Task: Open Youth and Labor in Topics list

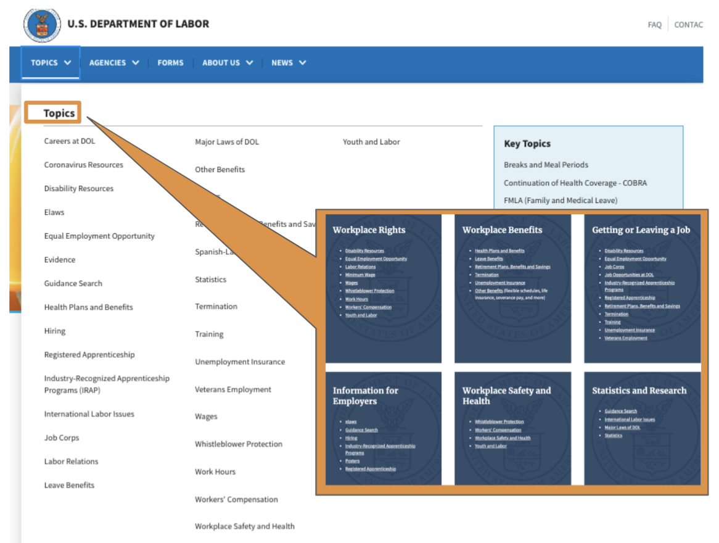Action: (371, 142)
